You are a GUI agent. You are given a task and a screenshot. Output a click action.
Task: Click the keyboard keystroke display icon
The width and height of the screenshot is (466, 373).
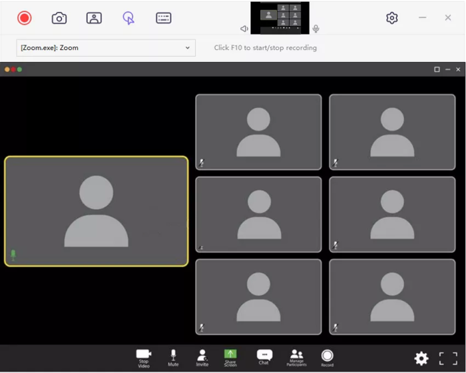(x=164, y=18)
